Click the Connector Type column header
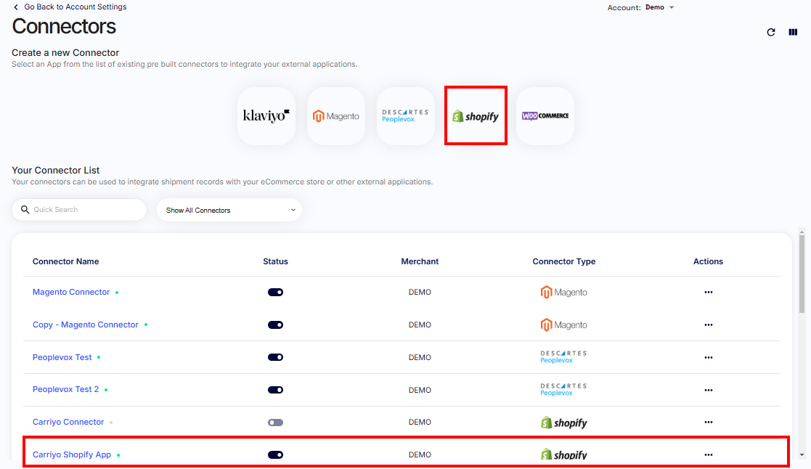 563,261
